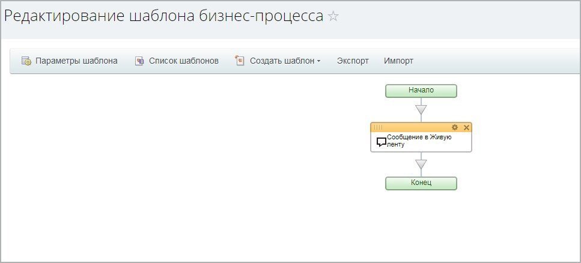581x263 pixels.
Task: Click the insert arrow below the Начало block
Action: [421, 109]
